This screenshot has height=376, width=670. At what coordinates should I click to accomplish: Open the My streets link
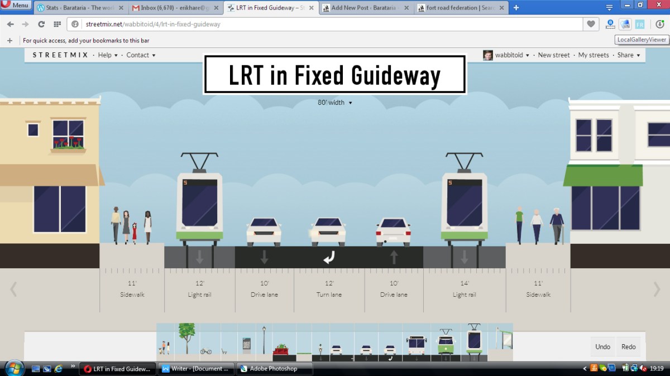coord(593,55)
